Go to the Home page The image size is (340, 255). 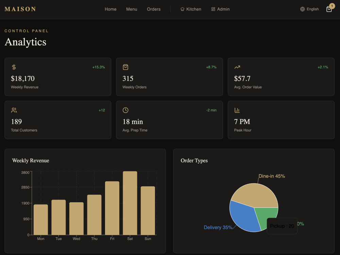point(111,9)
